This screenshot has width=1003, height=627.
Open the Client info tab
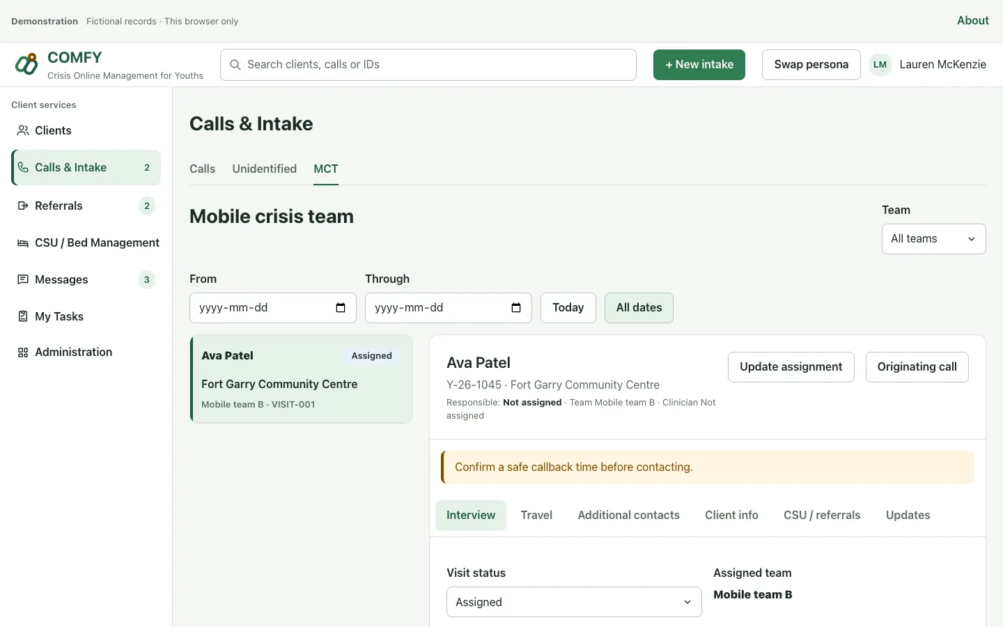coord(731,516)
